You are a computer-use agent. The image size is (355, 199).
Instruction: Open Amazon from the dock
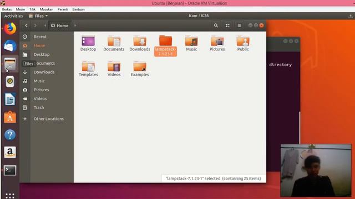pyautogui.click(x=10, y=153)
